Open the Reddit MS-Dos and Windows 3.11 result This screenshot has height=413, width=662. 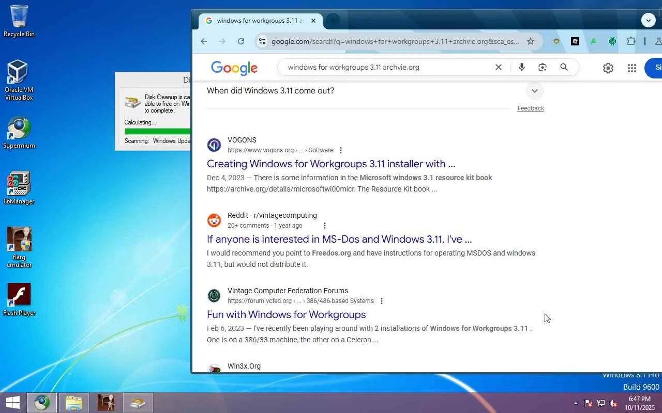tap(339, 239)
